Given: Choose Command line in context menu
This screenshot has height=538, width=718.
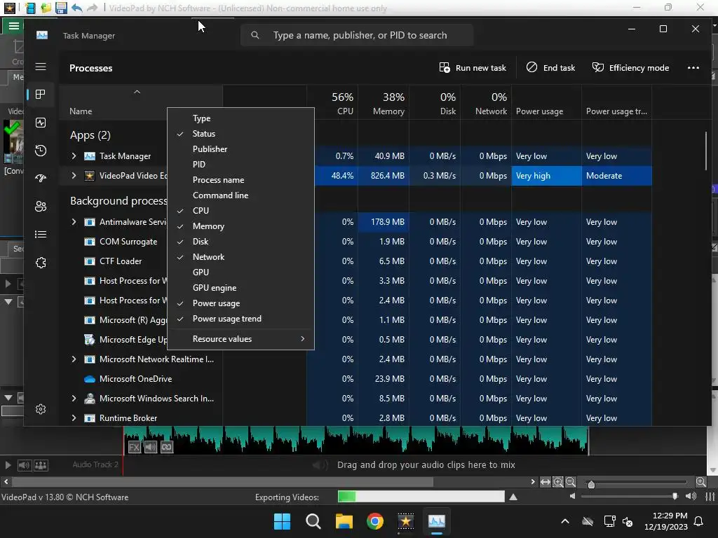Looking at the screenshot, I should click(241, 195).
